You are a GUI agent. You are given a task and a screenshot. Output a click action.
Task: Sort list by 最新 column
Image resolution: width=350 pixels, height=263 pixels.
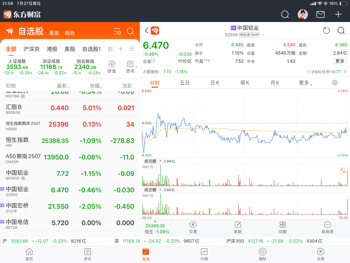[x=63, y=86]
